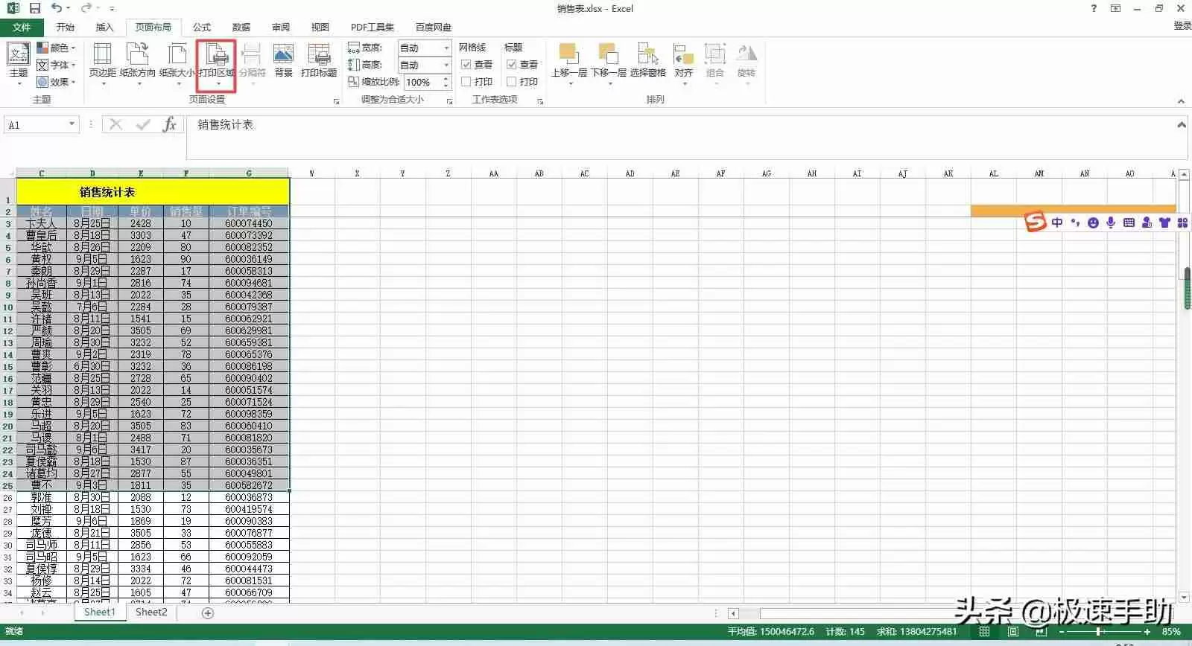
Task: Expand the Width (宽度) dropdown
Action: [x=446, y=48]
